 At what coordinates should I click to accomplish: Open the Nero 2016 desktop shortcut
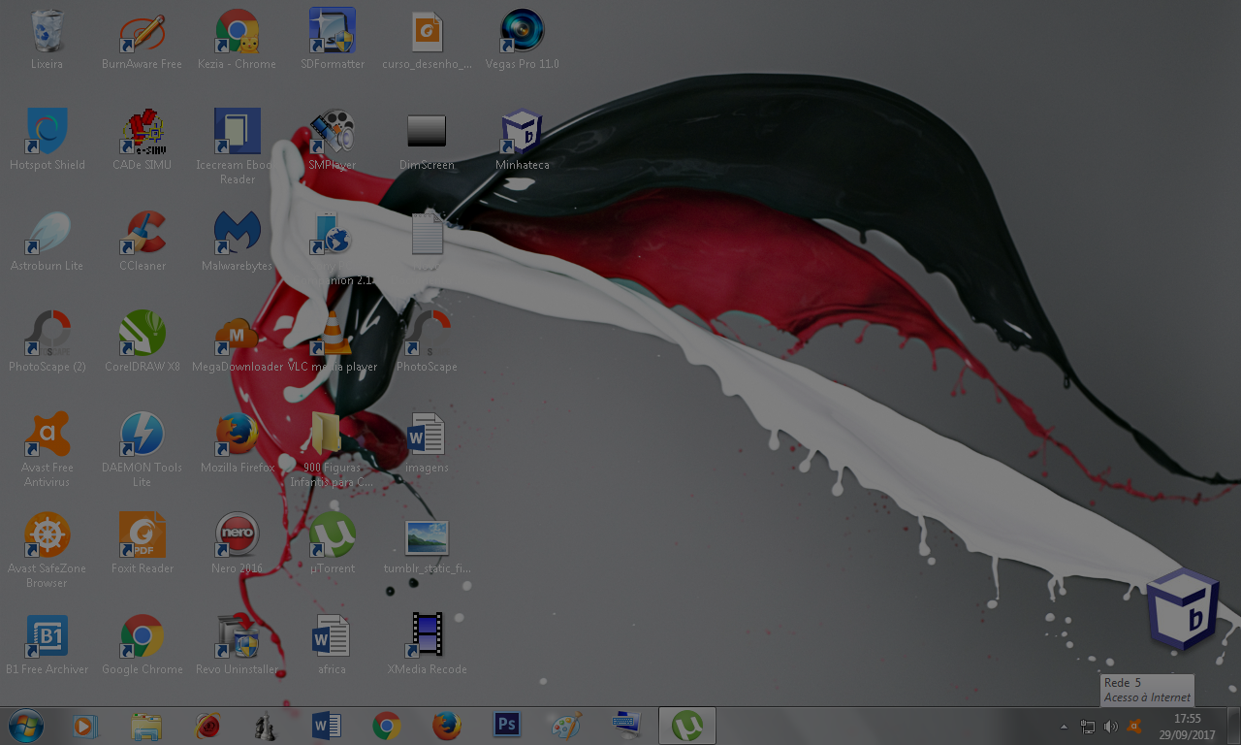(x=237, y=543)
